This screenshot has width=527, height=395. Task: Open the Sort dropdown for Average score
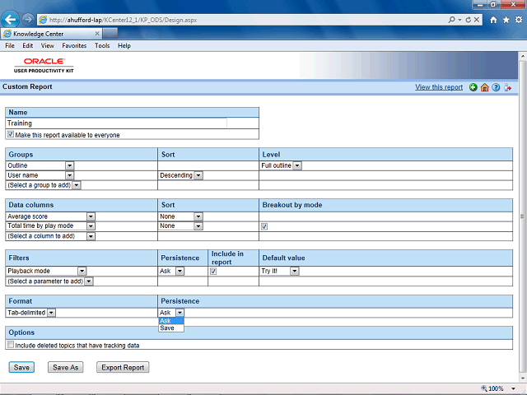(198, 216)
